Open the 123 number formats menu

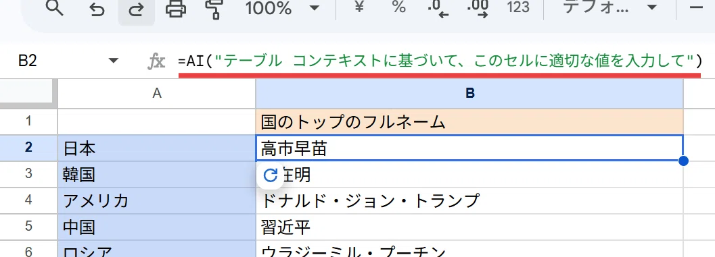coord(518,7)
